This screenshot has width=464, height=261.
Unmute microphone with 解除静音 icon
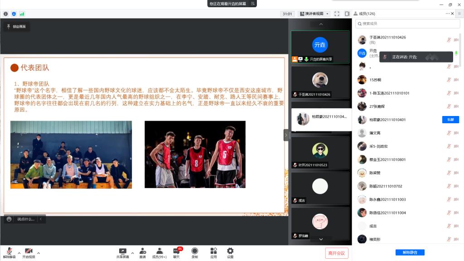pyautogui.click(x=9, y=252)
